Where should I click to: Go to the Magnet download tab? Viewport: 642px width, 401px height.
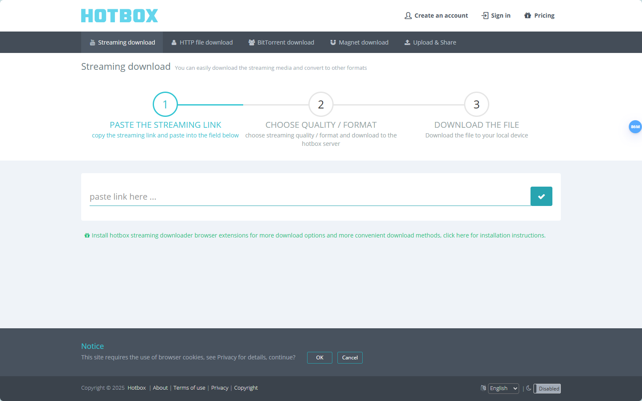click(x=359, y=42)
